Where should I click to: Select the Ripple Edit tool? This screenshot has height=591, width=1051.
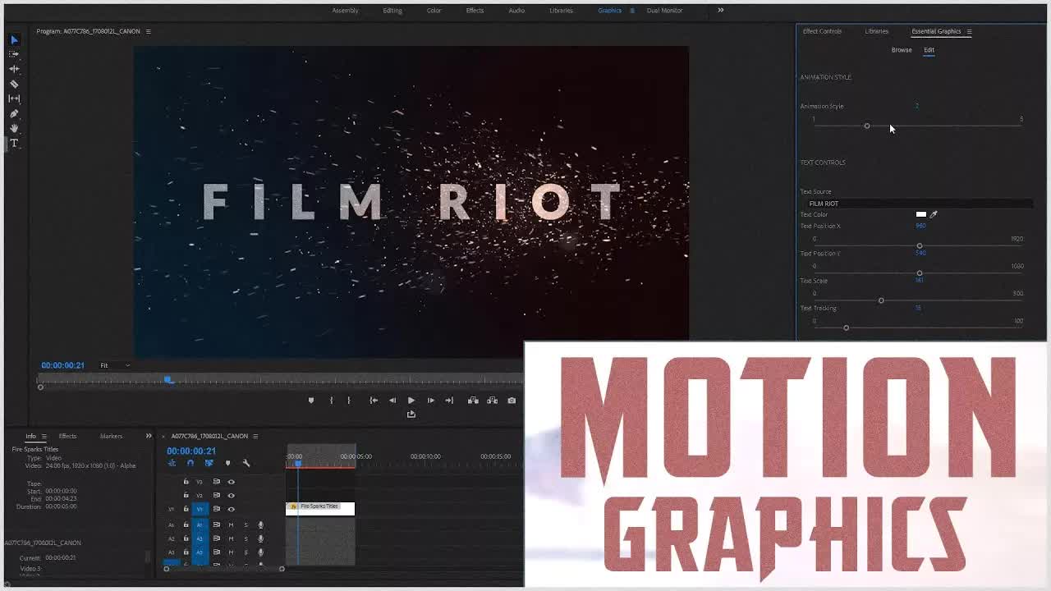[x=14, y=69]
